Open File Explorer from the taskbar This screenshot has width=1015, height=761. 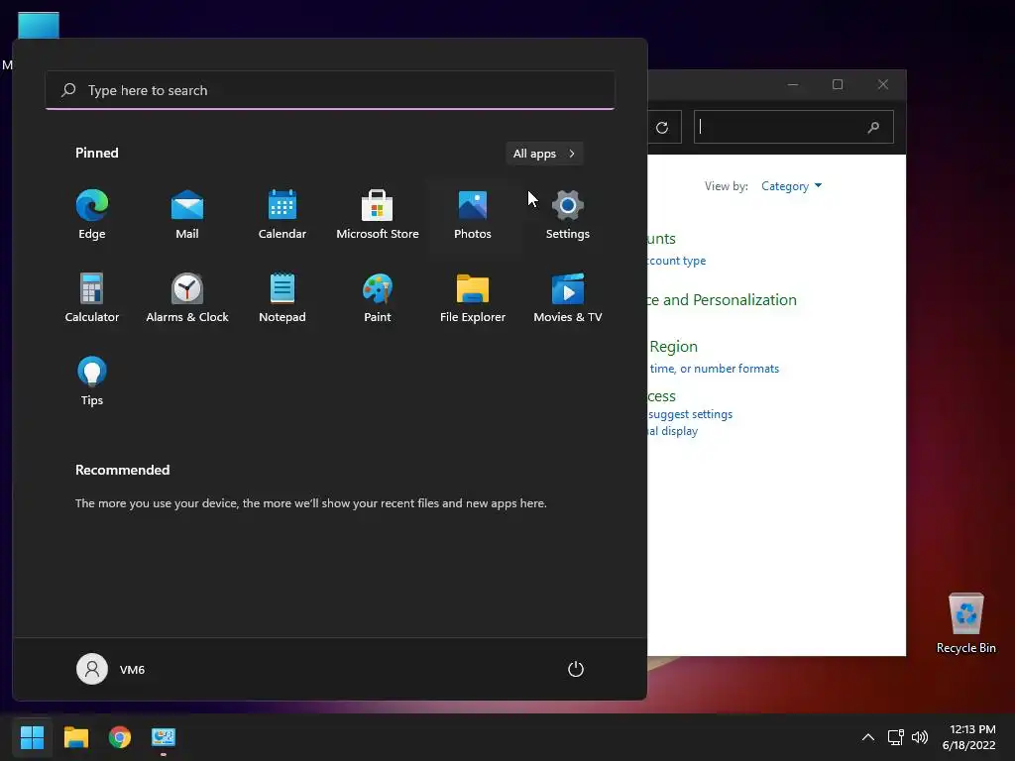click(76, 737)
